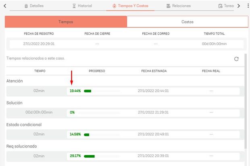Select registration date 27/1/2022 20:29:01
The image size is (250, 166).
(x=39, y=44)
